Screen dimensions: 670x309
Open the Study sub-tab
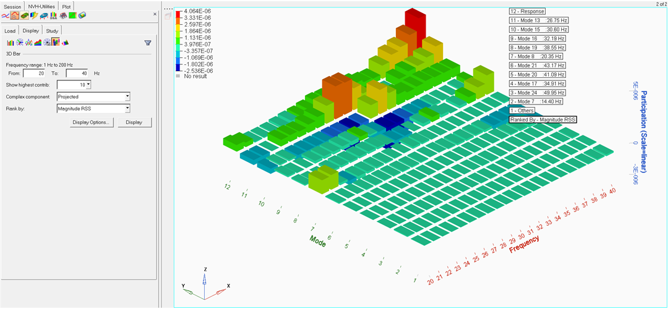coord(52,31)
